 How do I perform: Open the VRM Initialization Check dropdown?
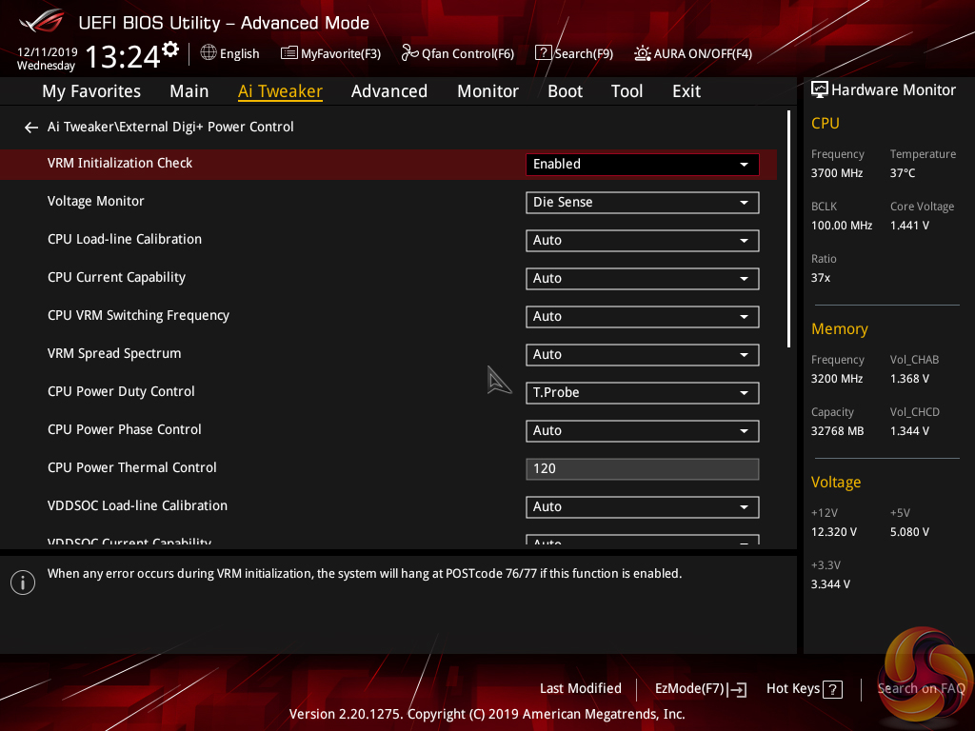[x=642, y=165]
